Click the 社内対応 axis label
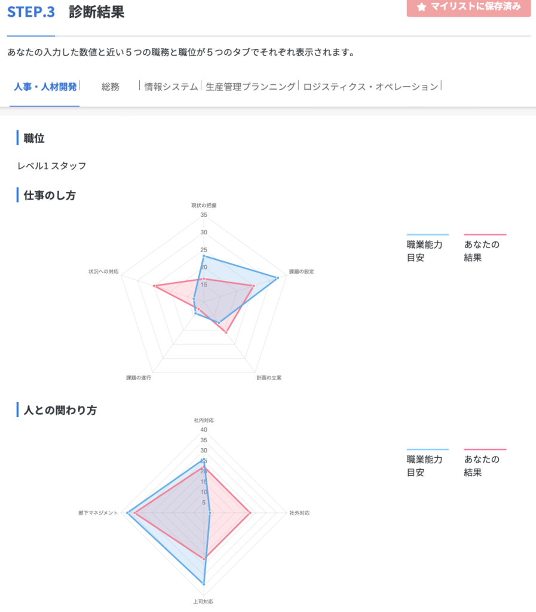This screenshot has height=612, width=536. (x=204, y=420)
